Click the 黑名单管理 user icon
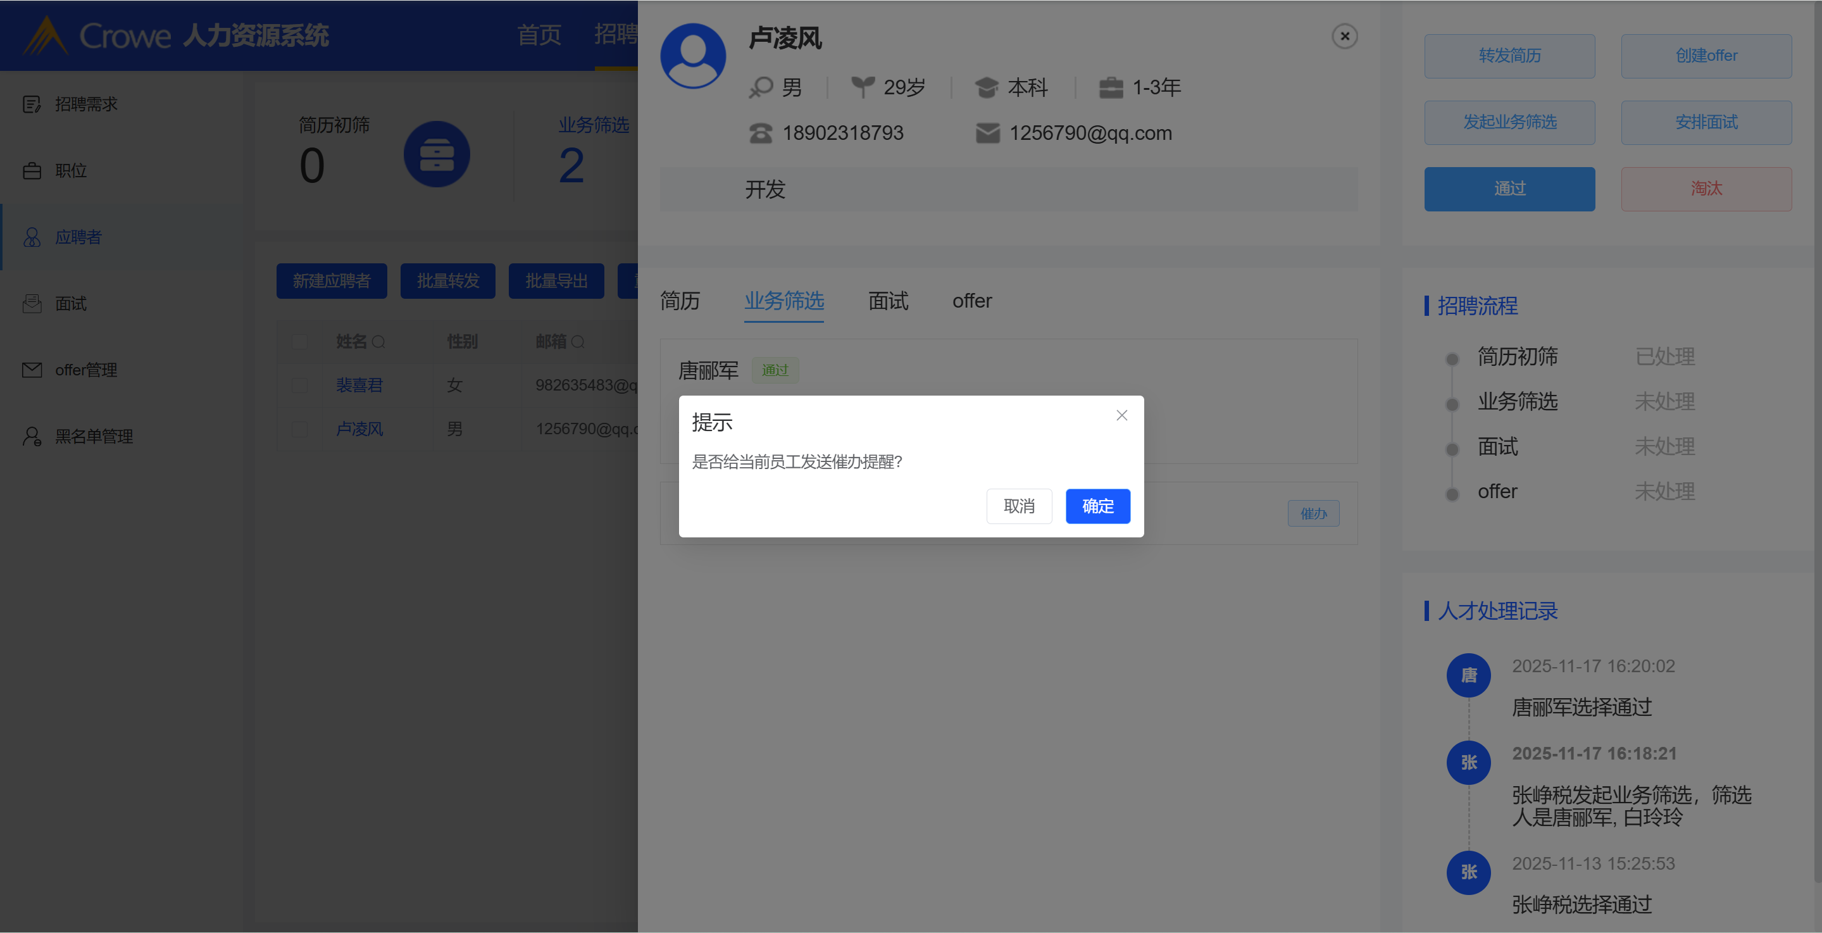This screenshot has width=1822, height=933. coord(32,437)
